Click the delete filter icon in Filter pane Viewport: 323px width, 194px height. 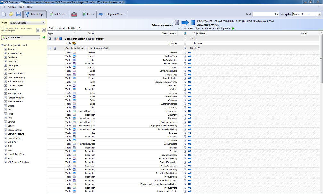(x=44, y=30)
